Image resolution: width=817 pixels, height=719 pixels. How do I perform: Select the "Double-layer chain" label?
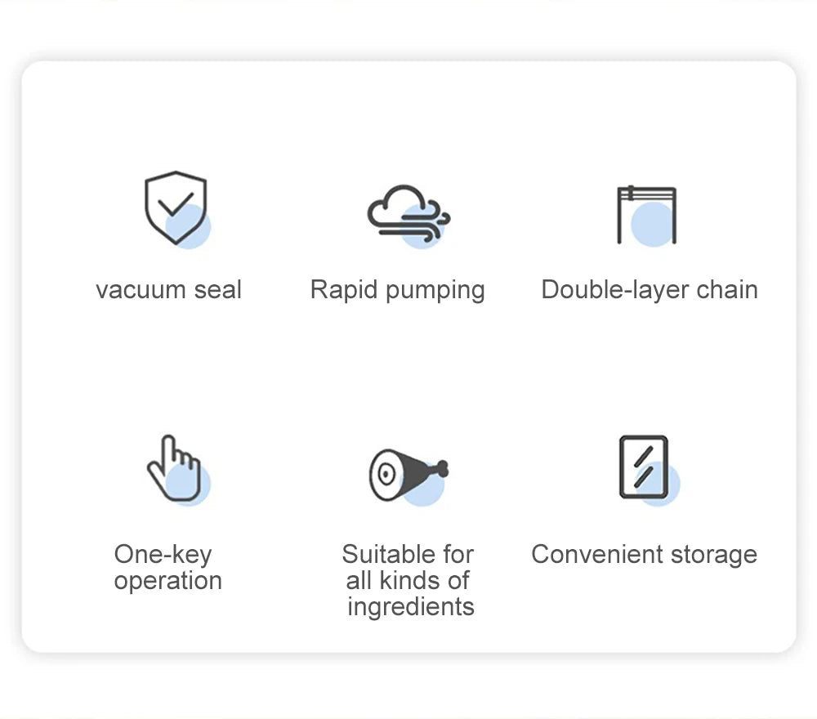pyautogui.click(x=650, y=290)
